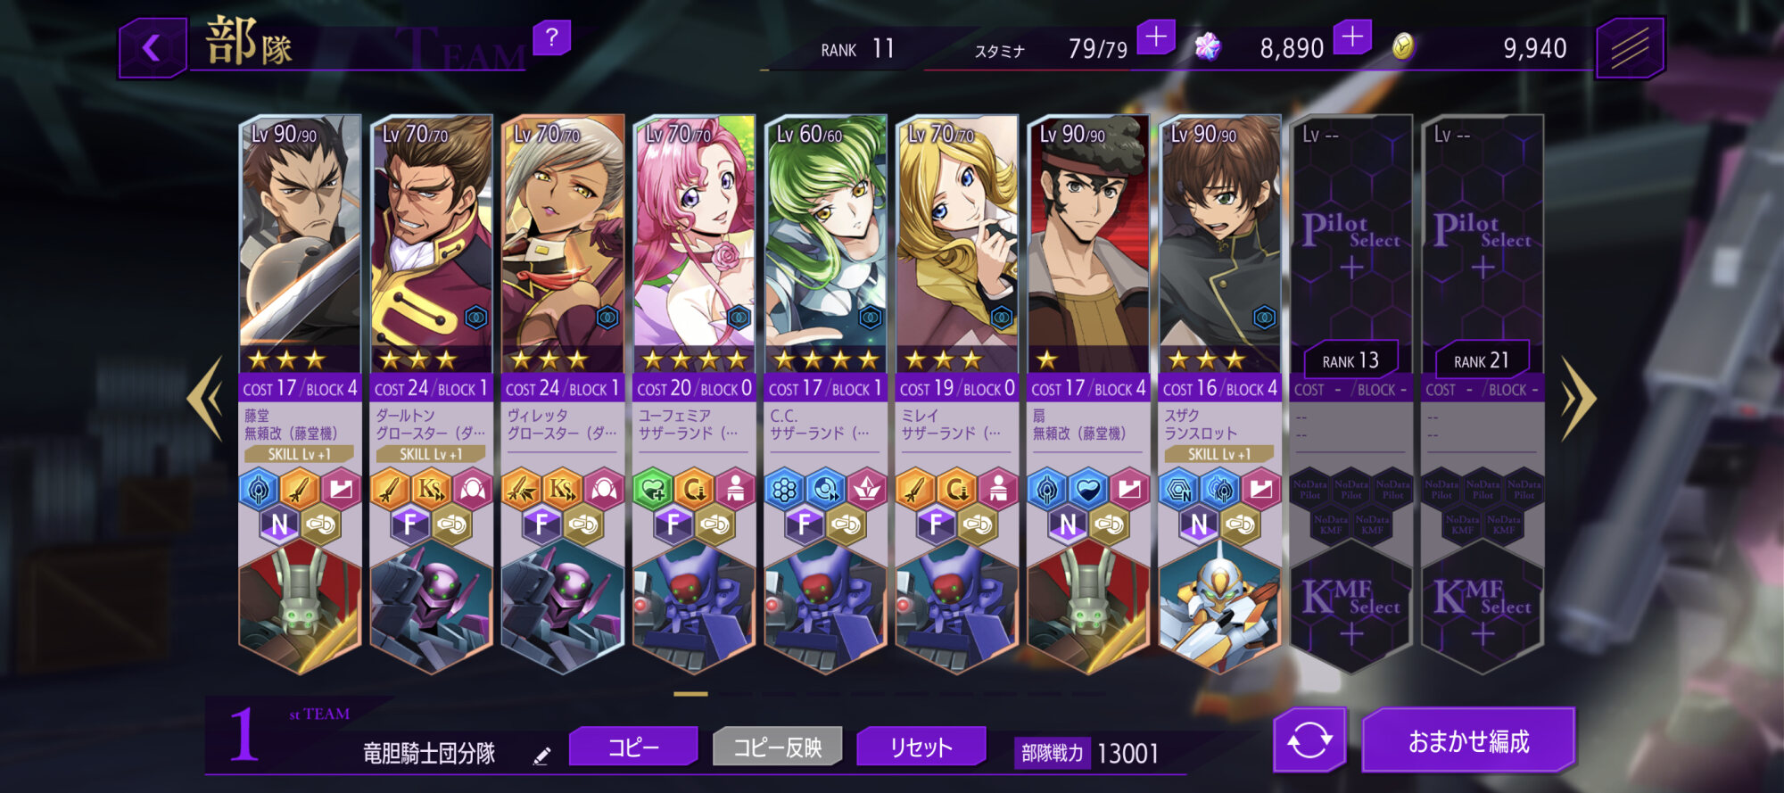Open the question mark help icon

551,38
